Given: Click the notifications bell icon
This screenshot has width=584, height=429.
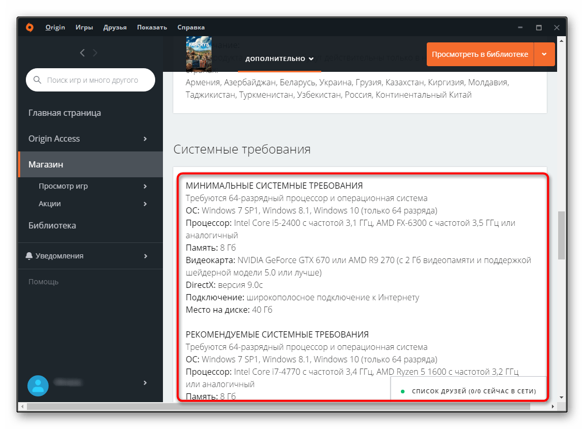Looking at the screenshot, I should [x=29, y=256].
